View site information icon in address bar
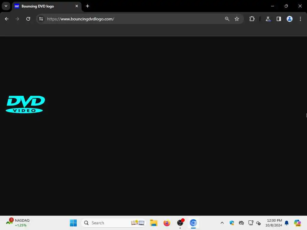The height and width of the screenshot is (230, 307). 41,19
